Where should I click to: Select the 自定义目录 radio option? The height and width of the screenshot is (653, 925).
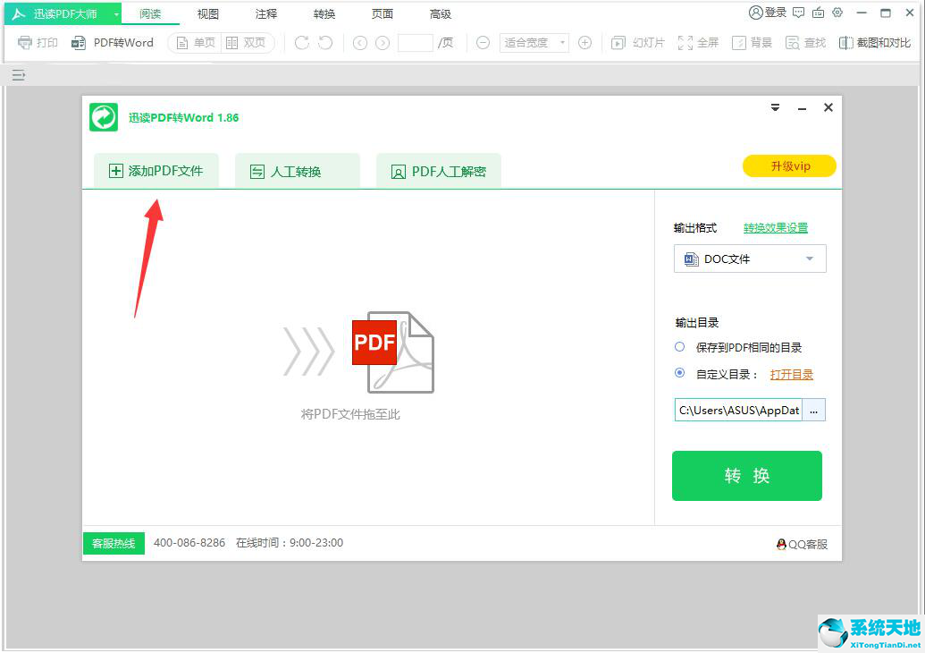(679, 373)
